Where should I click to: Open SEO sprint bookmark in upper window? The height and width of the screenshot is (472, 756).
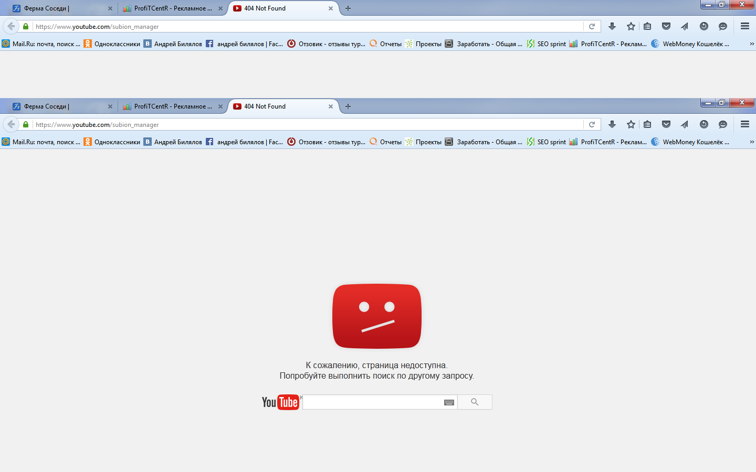pyautogui.click(x=547, y=44)
